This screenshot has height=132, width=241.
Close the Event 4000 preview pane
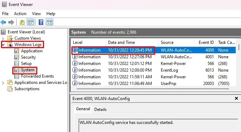click(236, 98)
